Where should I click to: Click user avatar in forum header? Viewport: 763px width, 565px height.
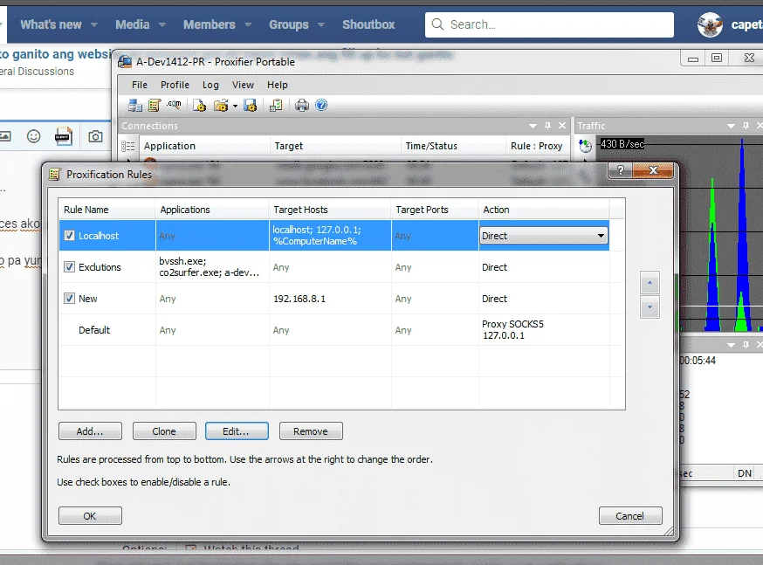[x=710, y=24]
